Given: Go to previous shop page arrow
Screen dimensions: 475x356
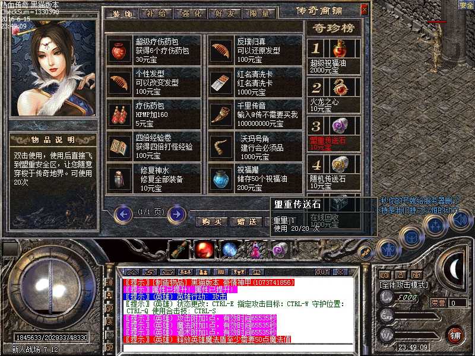Looking at the screenshot, I should (x=123, y=214).
